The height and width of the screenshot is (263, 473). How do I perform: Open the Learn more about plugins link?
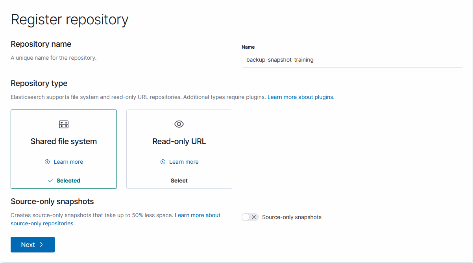click(x=301, y=97)
